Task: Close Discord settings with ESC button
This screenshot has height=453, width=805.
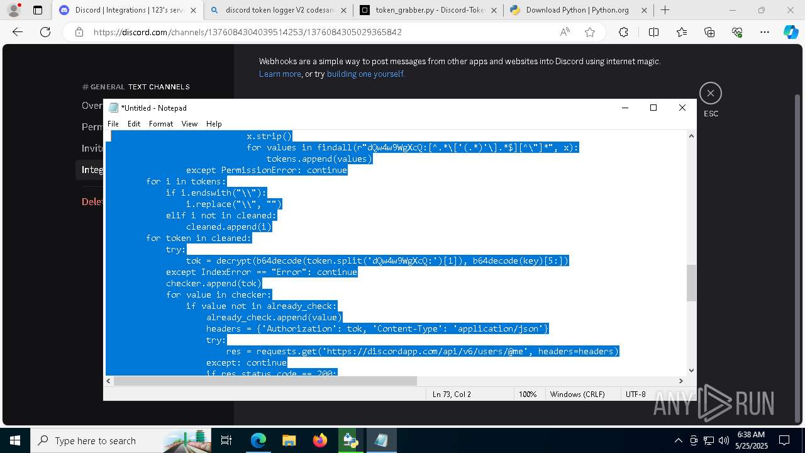Action: pyautogui.click(x=711, y=93)
